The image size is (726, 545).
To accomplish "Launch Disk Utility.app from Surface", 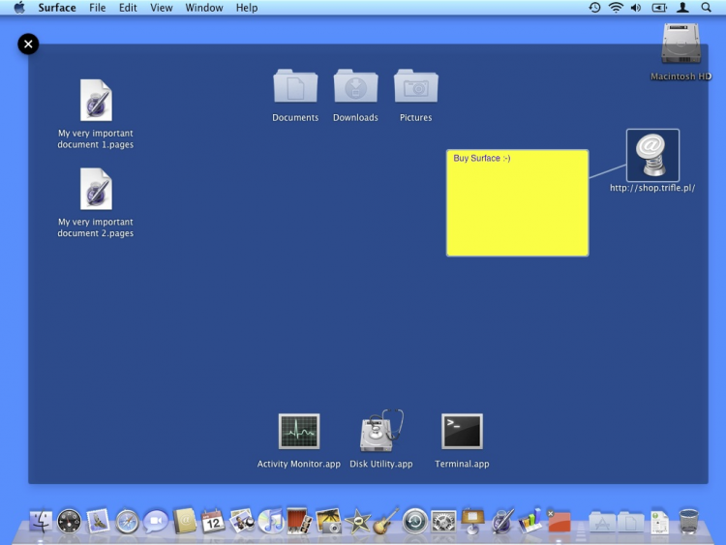I will click(381, 431).
